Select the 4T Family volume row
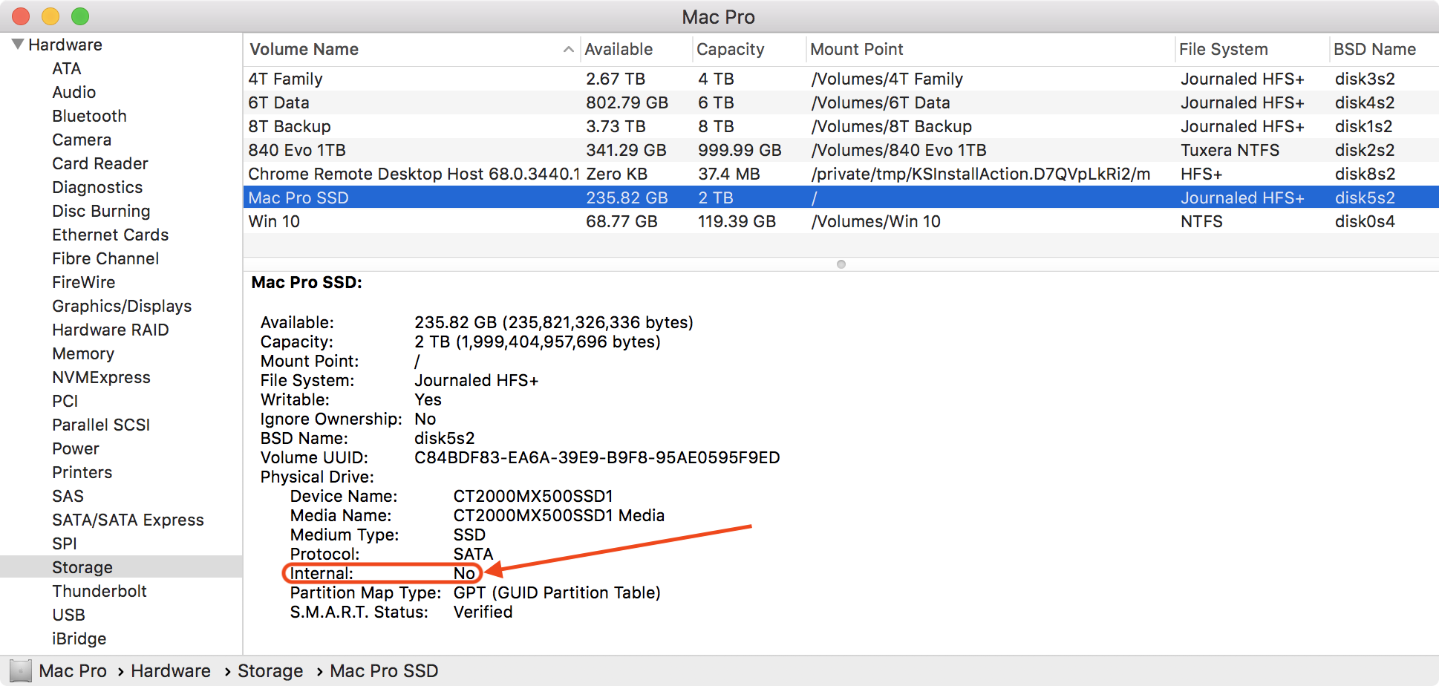The image size is (1439, 686). tap(841, 79)
